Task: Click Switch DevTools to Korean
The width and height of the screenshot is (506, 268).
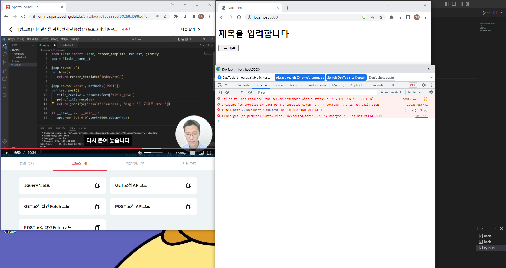Action: tap(346, 77)
